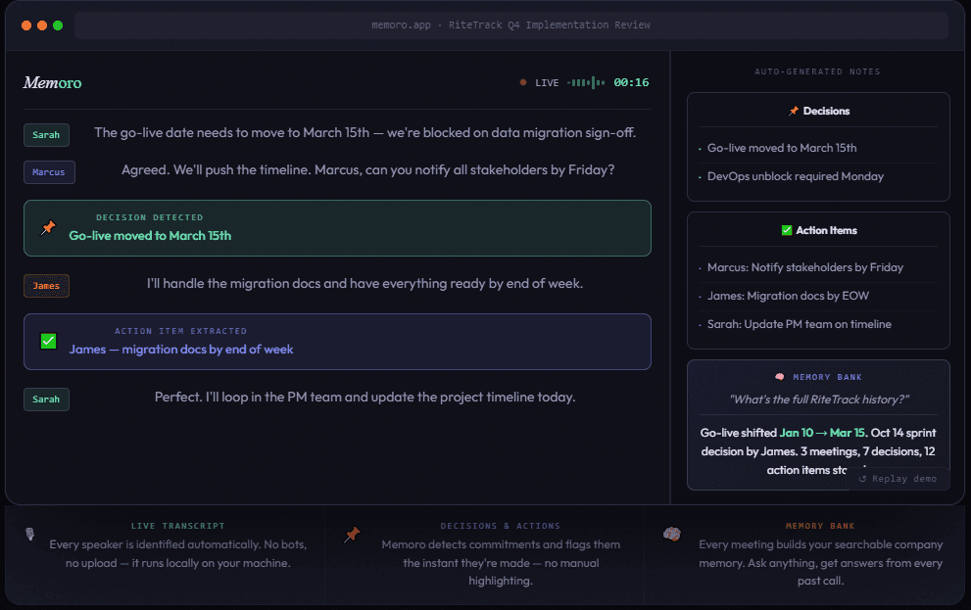The height and width of the screenshot is (610, 971).
Task: Click the Sarah speaker label
Action: pyautogui.click(x=46, y=134)
